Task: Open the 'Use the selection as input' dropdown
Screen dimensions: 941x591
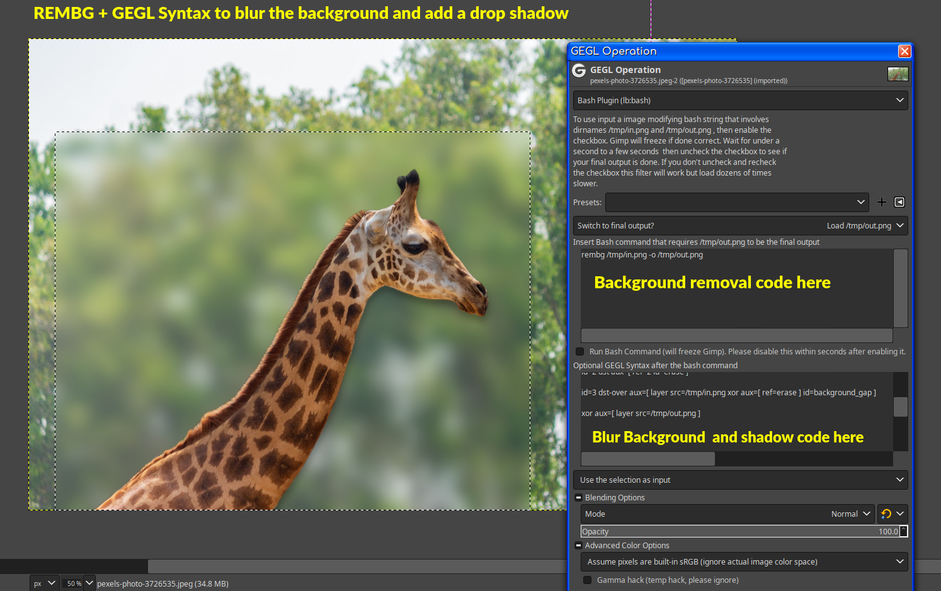Action: pos(741,480)
